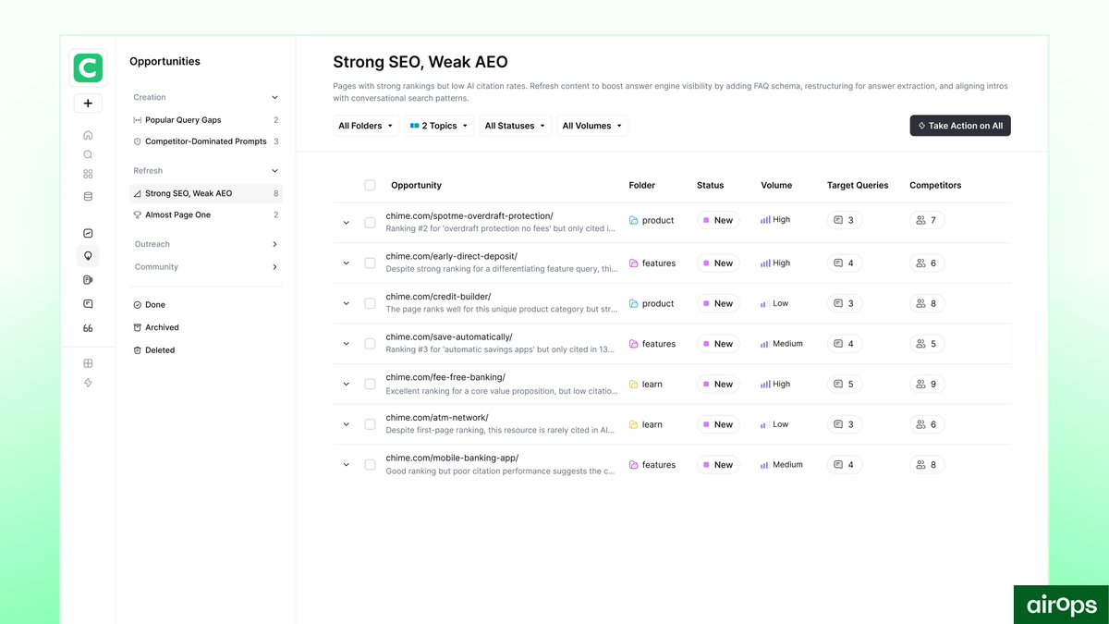Viewport: 1109px width, 624px height.
Task: Open the Home icon in the sidebar
Action: coord(88,134)
